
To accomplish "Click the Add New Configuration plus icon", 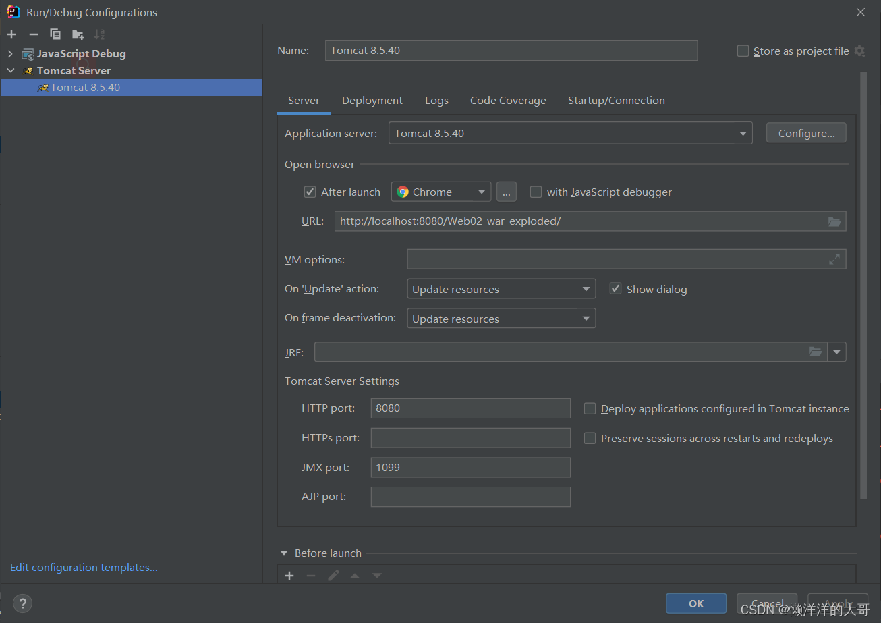I will pyautogui.click(x=11, y=34).
